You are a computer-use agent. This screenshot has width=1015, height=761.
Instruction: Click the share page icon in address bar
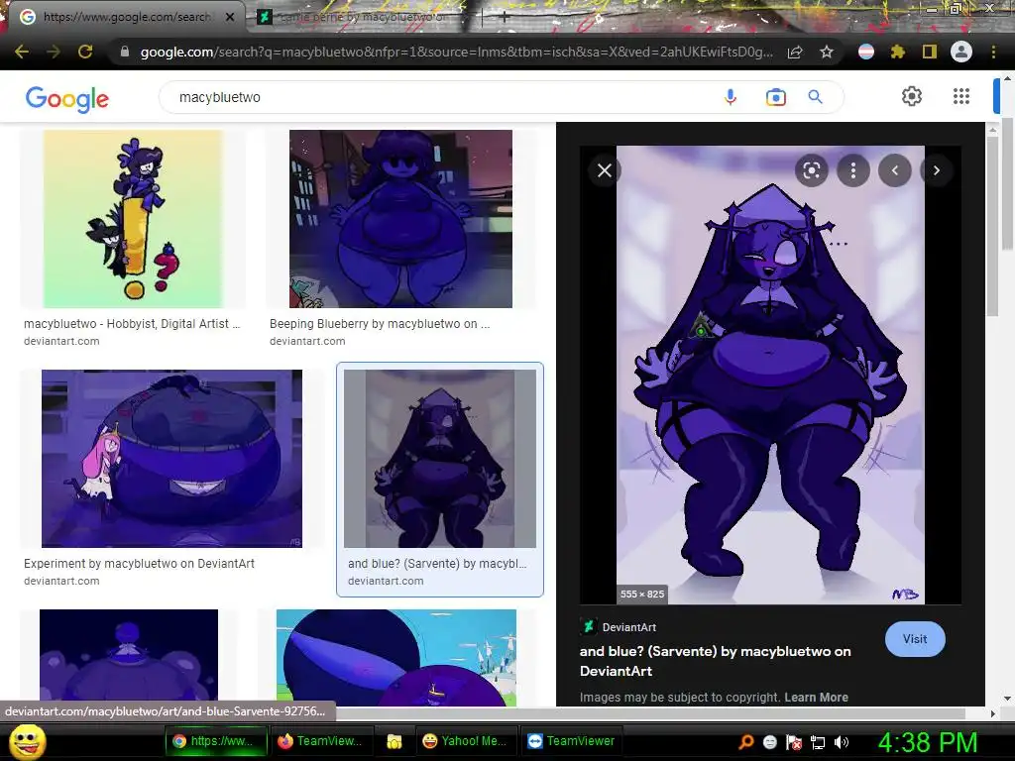pyautogui.click(x=795, y=52)
